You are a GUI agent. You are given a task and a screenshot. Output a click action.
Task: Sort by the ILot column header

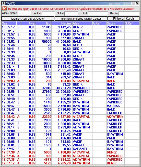pos(44,23)
